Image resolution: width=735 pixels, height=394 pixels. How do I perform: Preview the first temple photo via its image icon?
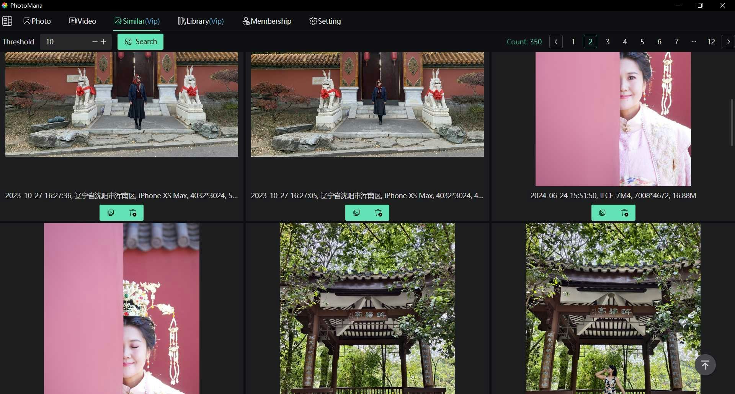pyautogui.click(x=111, y=213)
